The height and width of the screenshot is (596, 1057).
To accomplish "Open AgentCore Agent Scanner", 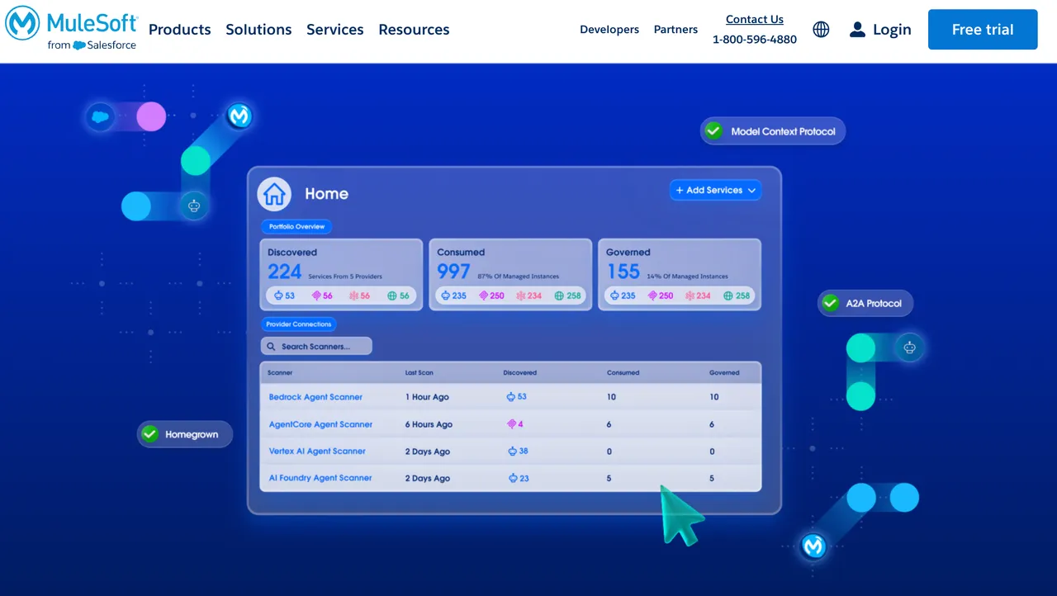I will (320, 424).
